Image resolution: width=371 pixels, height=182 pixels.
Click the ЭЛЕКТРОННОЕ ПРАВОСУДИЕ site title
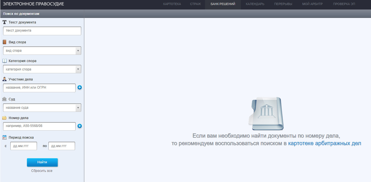click(33, 4)
